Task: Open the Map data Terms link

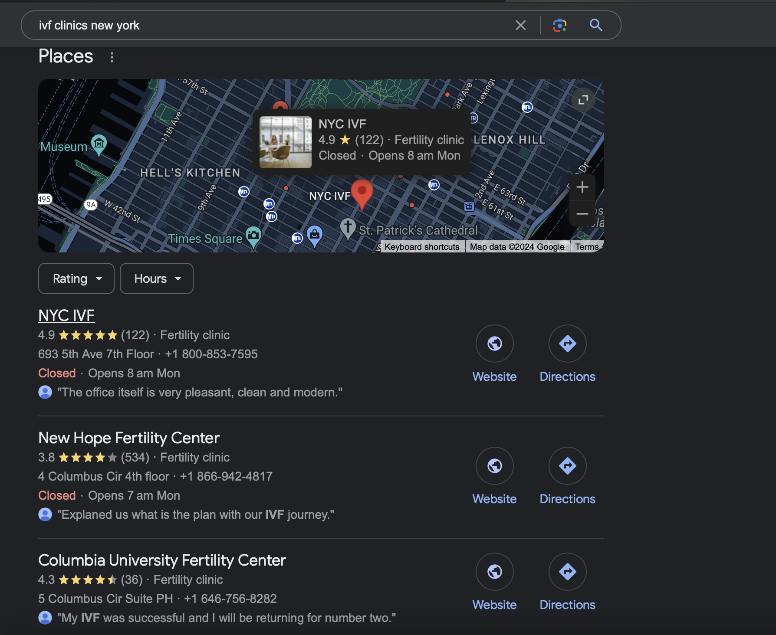Action: (587, 246)
